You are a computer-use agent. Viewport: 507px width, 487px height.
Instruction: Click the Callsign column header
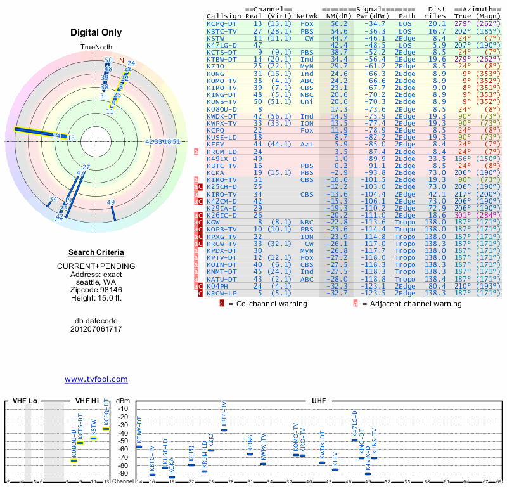click(224, 15)
